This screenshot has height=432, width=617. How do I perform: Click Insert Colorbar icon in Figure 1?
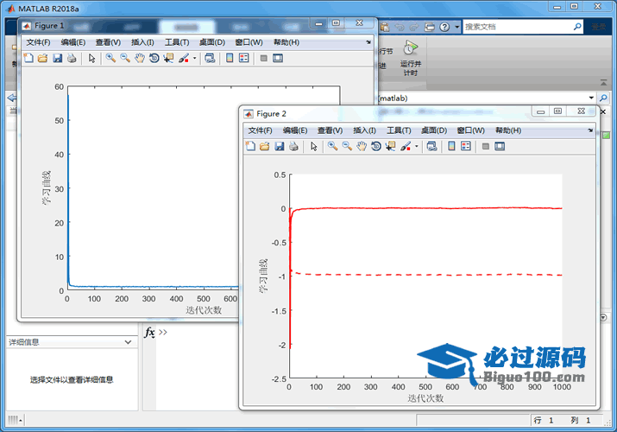(230, 58)
